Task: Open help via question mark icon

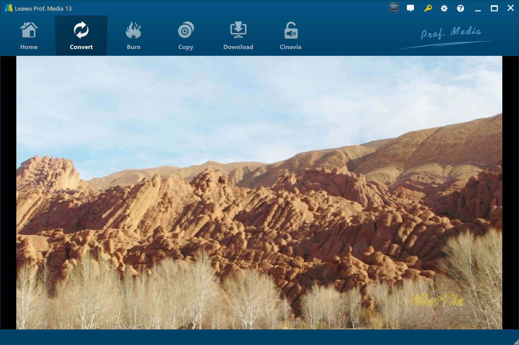Action: (461, 8)
